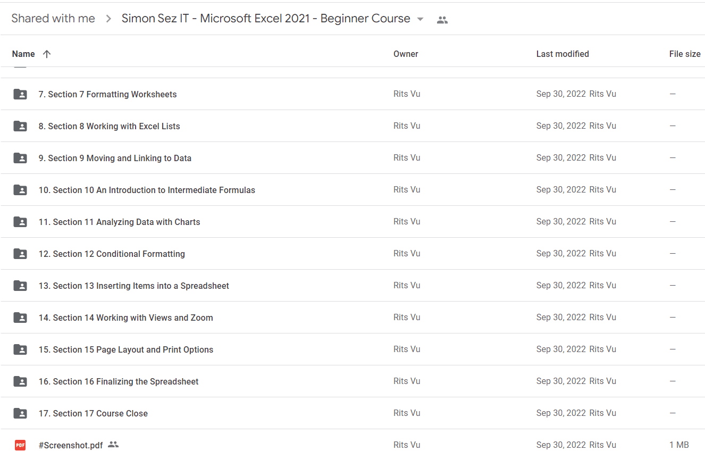The width and height of the screenshot is (705, 459).
Task: Sort by the Name column header
Action: pyautogui.click(x=23, y=54)
